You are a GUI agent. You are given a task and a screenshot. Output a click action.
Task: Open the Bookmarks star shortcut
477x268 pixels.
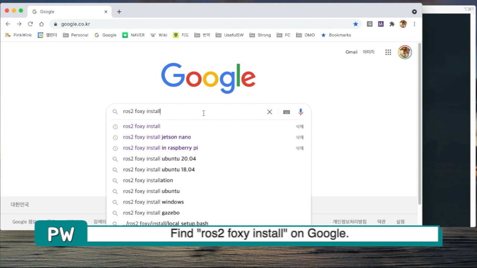[x=336, y=35]
